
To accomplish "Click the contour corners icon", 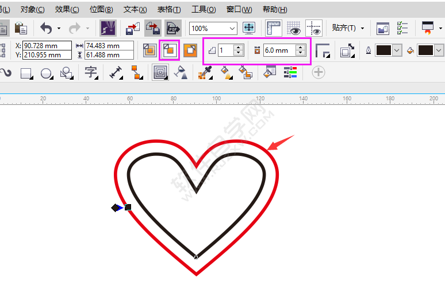I will point(323,50).
